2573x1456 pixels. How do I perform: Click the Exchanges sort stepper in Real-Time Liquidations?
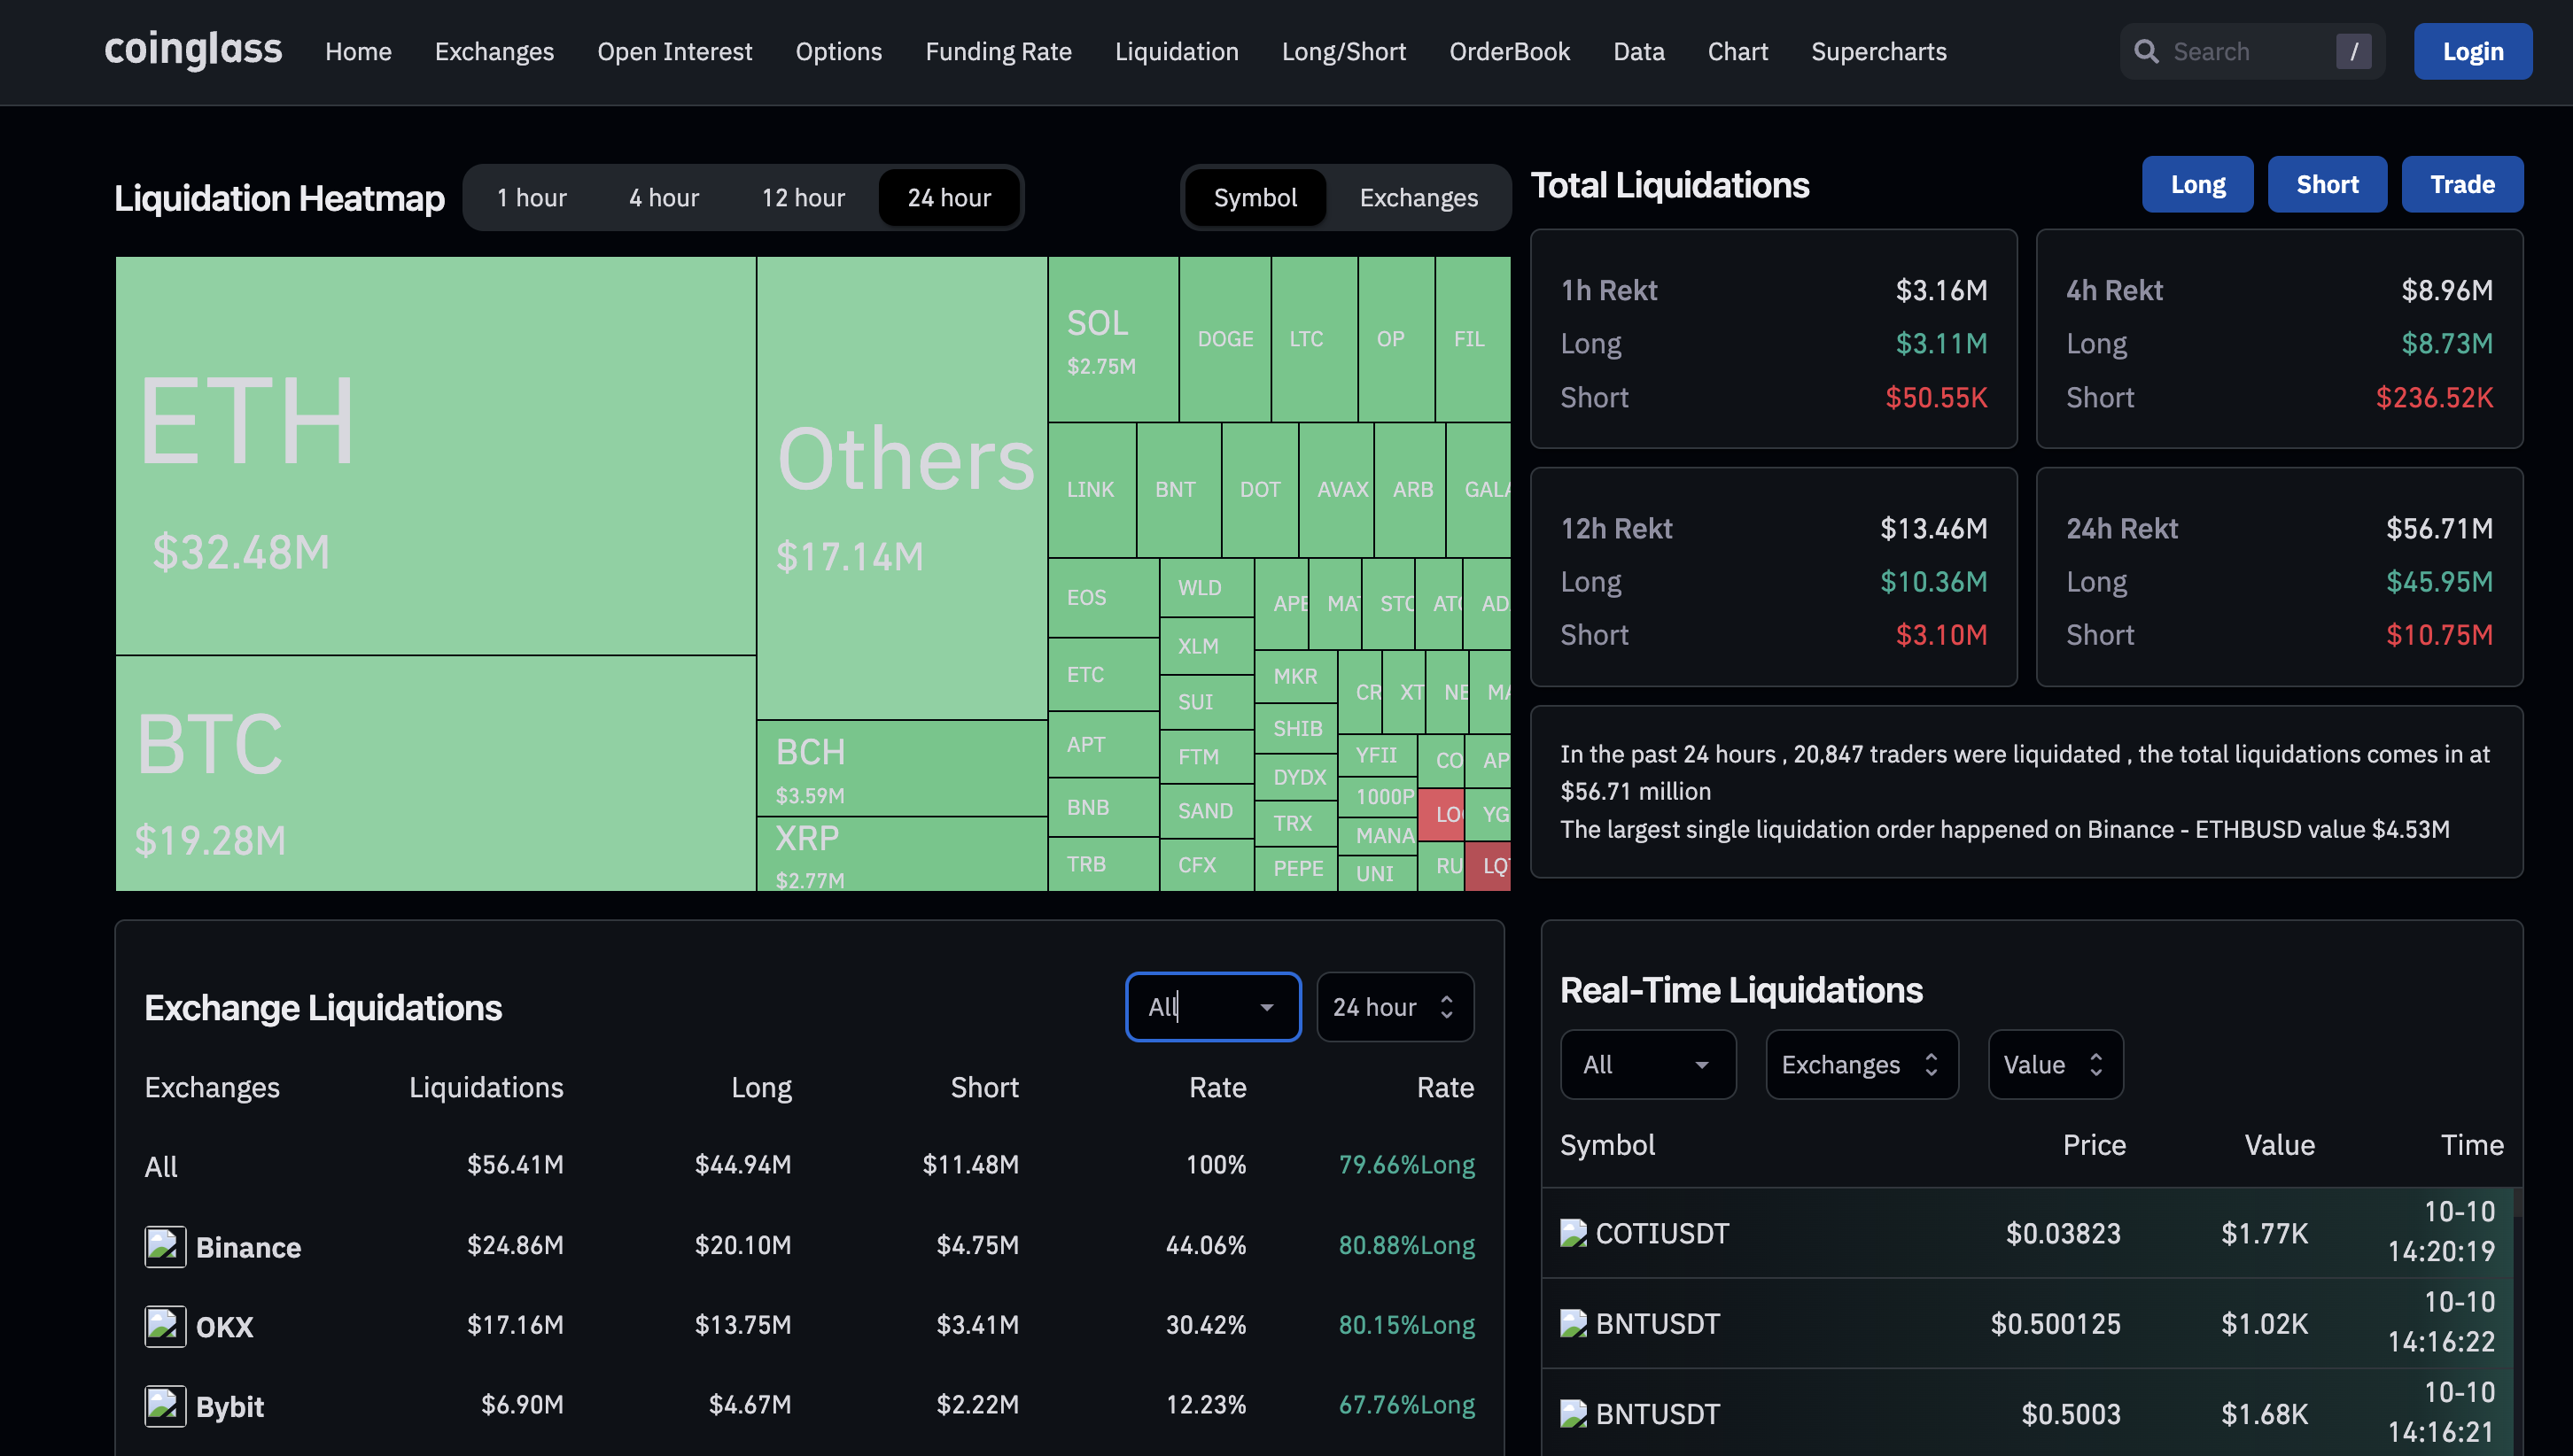(1861, 1064)
